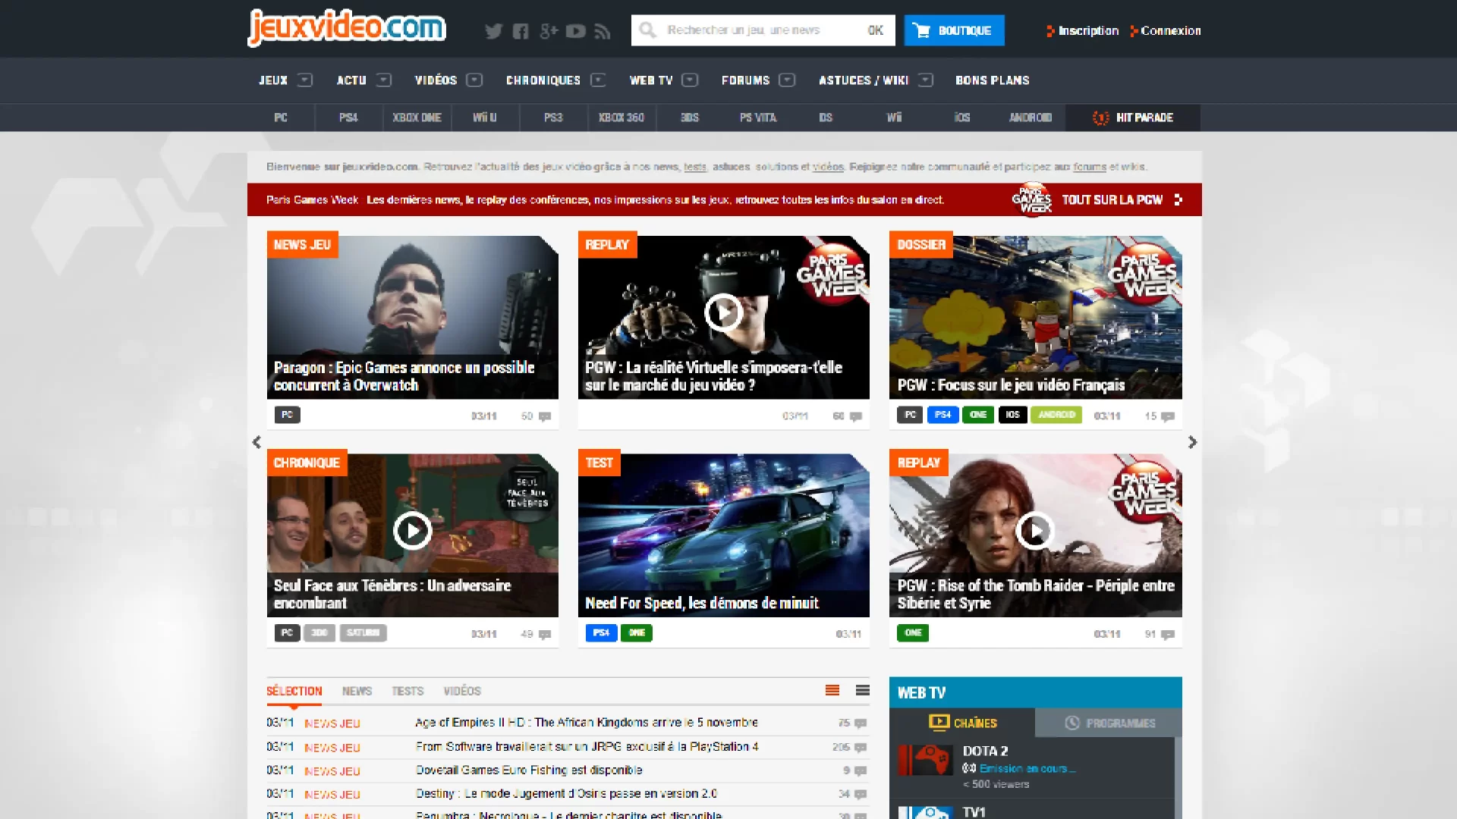Click the ONE tag under Tomb Raider replay
1457x819 pixels.
pos(913,632)
